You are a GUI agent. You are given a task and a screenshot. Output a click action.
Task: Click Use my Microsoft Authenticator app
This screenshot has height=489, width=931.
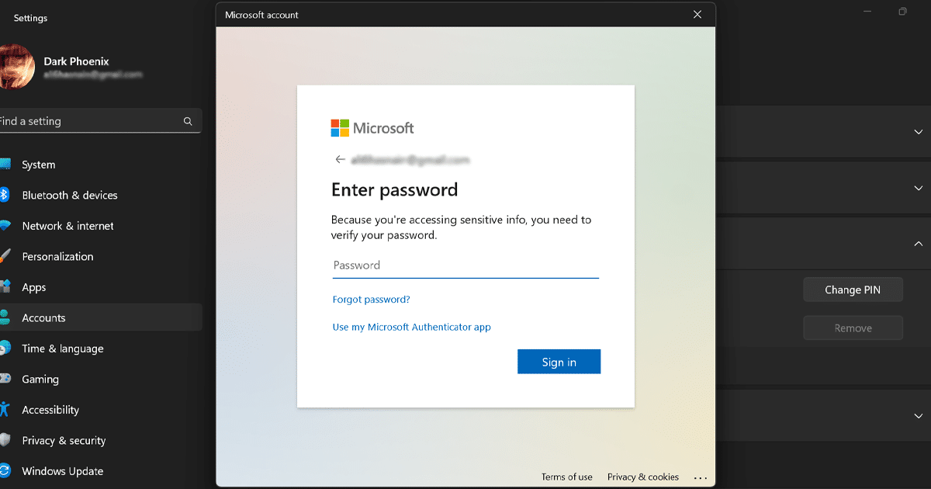coord(411,327)
